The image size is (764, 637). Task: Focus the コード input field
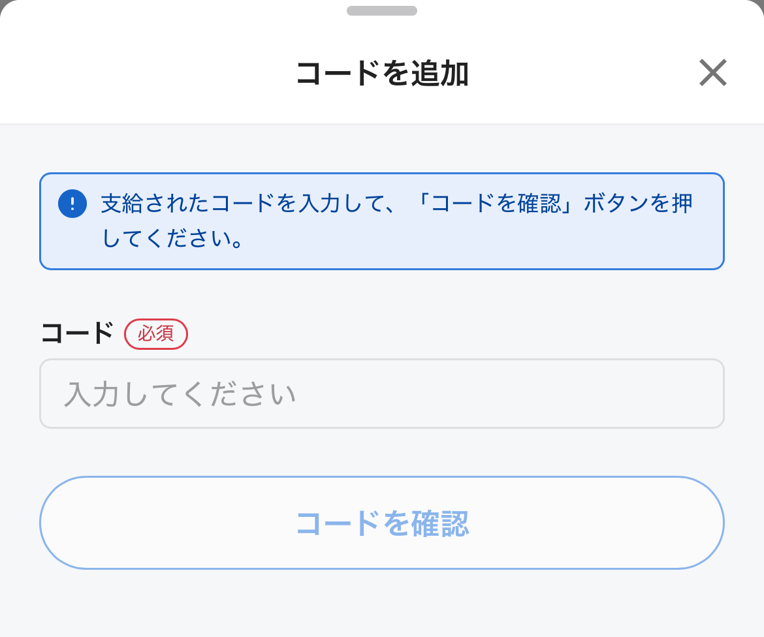[382, 394]
